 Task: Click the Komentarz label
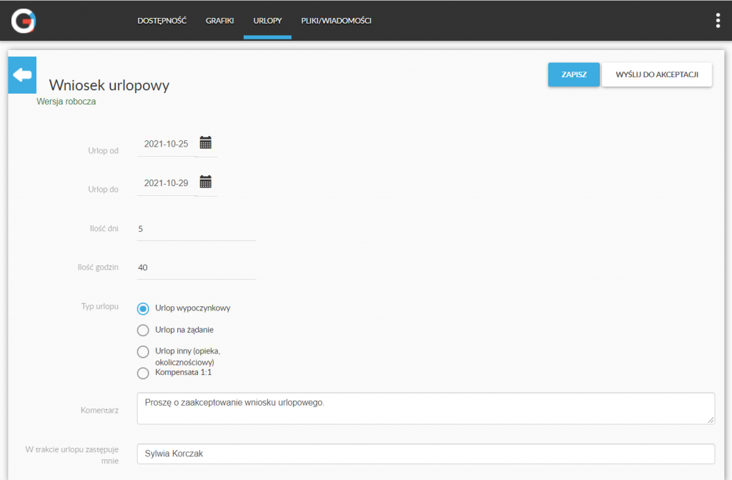[x=99, y=411]
